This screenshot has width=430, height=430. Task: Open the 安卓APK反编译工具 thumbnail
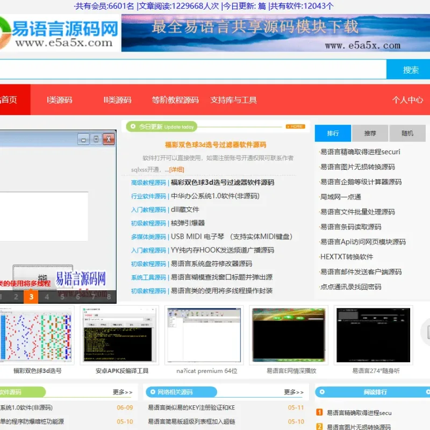[119, 335]
